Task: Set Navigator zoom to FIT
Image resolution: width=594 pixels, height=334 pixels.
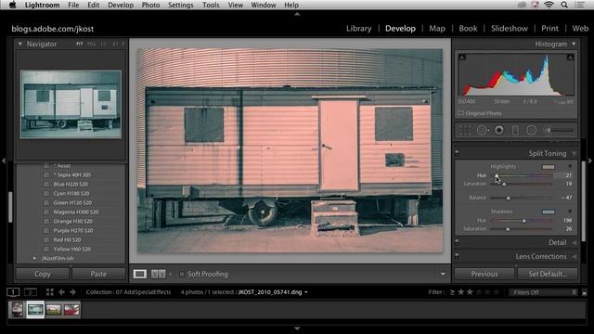Action: [x=79, y=44]
